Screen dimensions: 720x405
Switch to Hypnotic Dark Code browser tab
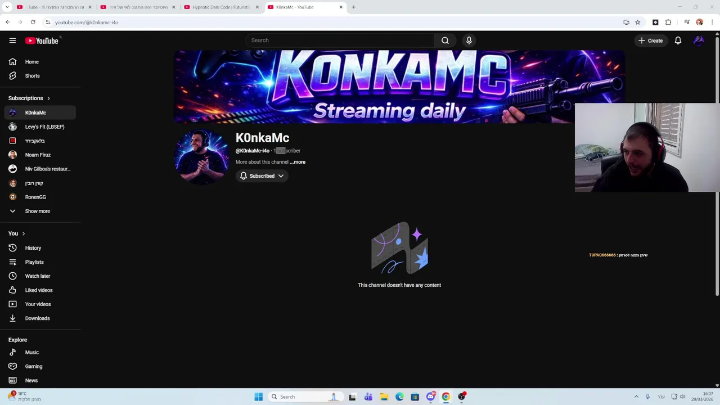[221, 7]
